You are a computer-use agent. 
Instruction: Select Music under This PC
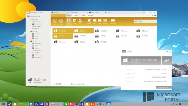coord(35,46)
